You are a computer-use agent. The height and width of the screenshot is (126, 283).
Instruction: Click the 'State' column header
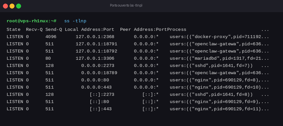coord(13,30)
